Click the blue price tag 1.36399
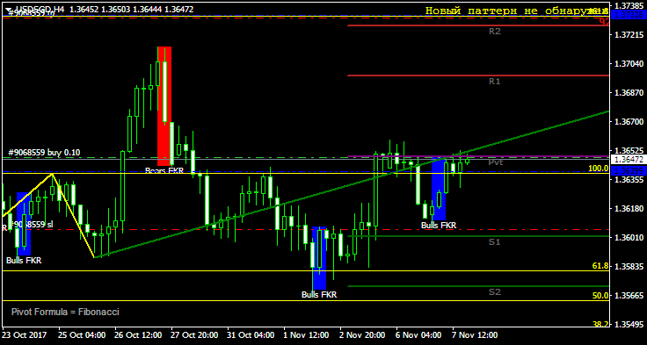This screenshot has width=647, height=345. [628, 170]
